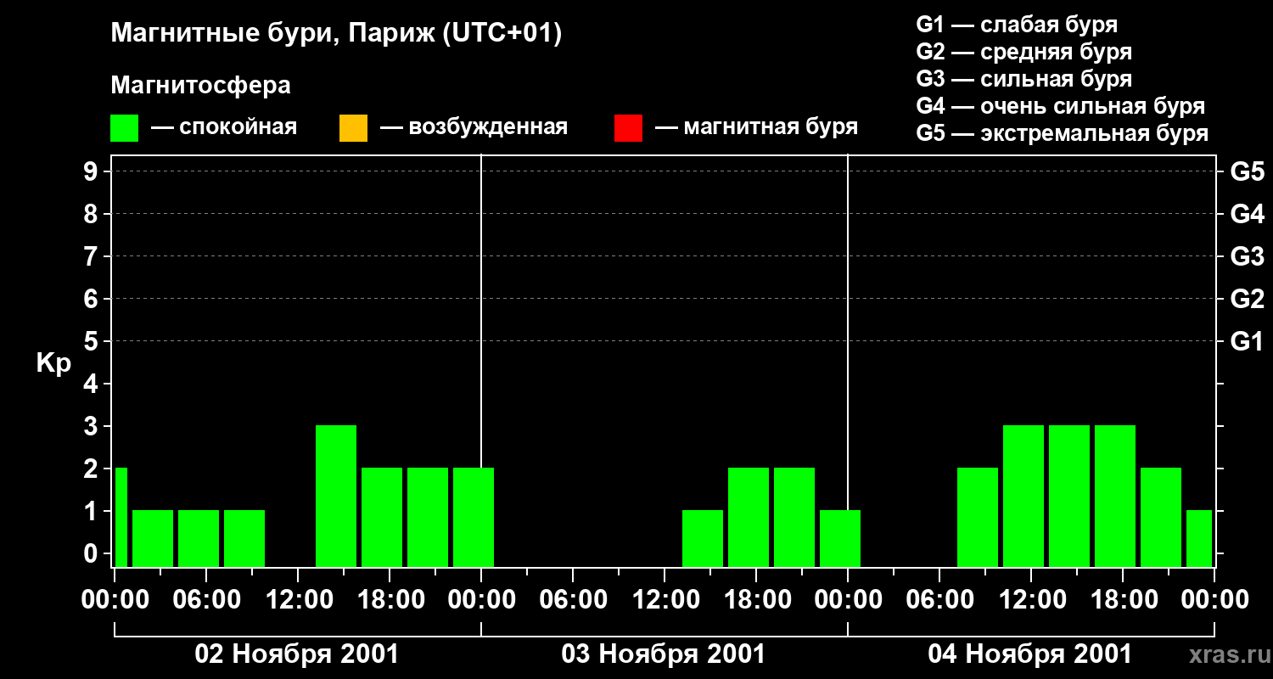
Task: Select the 16:00–19:00 Kp 3 bar on 04 Ноября
Action: pyautogui.click(x=1115, y=496)
